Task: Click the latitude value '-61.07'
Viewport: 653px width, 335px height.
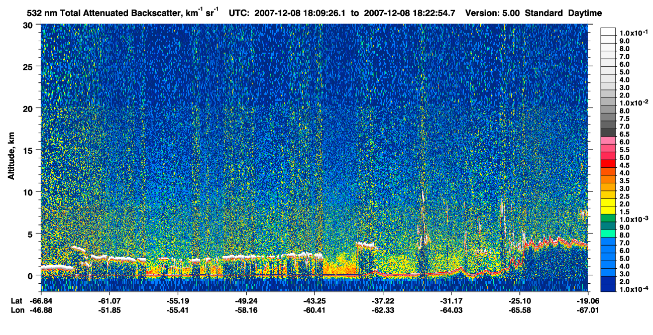Action: tap(110, 301)
